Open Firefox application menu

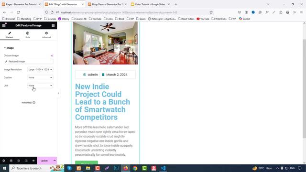coord(301,12)
